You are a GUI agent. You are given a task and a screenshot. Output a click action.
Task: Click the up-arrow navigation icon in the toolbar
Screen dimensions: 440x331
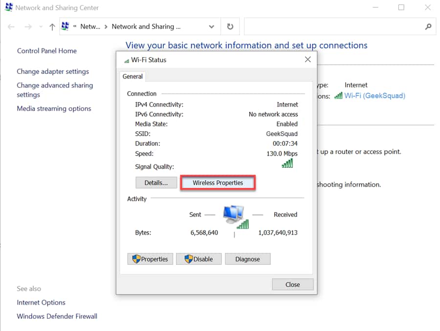51,26
